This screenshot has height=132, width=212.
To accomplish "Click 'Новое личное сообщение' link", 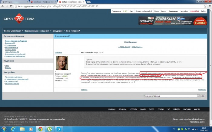I will tap(16, 41).
